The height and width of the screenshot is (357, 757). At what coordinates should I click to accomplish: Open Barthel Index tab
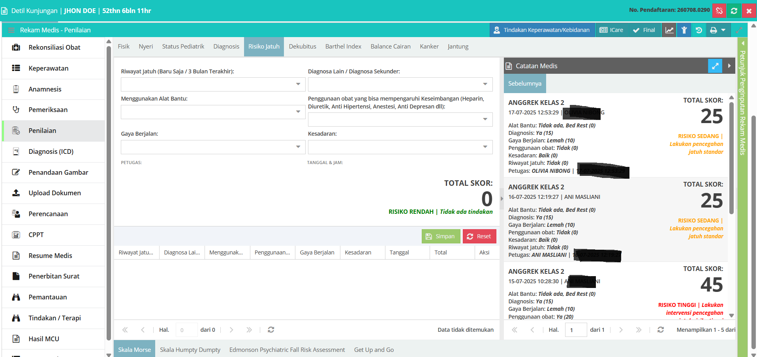click(343, 47)
